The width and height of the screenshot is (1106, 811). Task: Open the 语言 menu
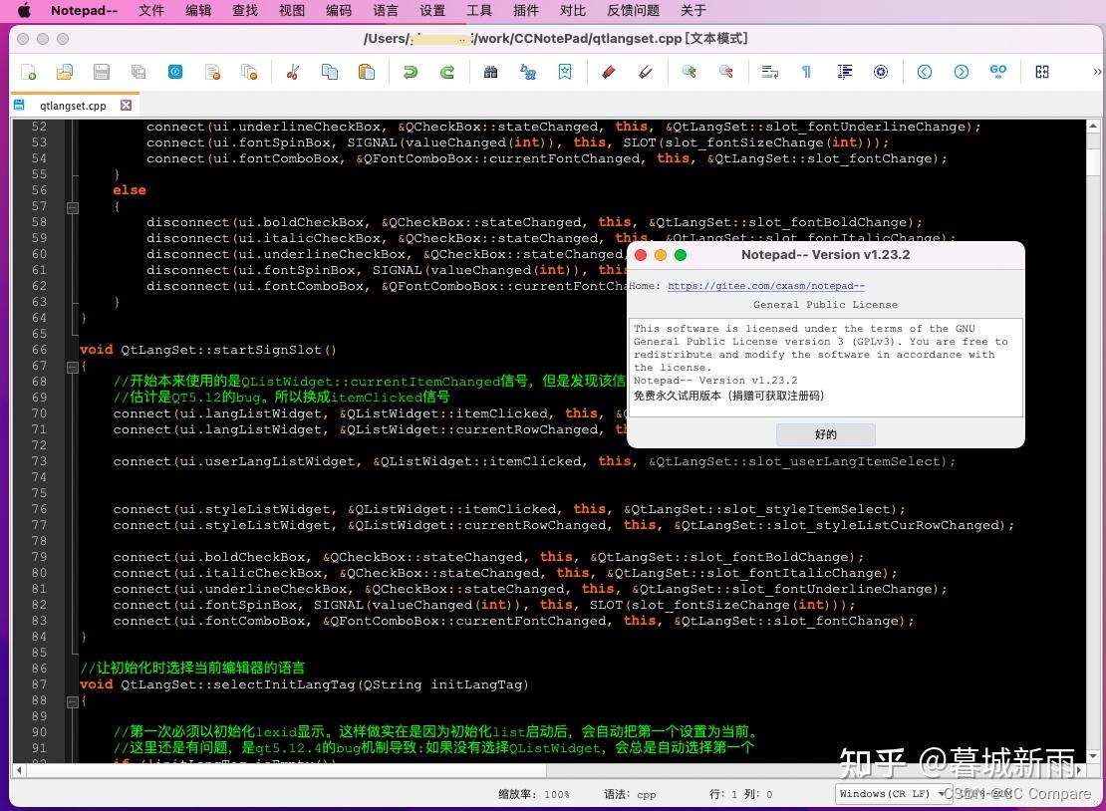click(386, 11)
